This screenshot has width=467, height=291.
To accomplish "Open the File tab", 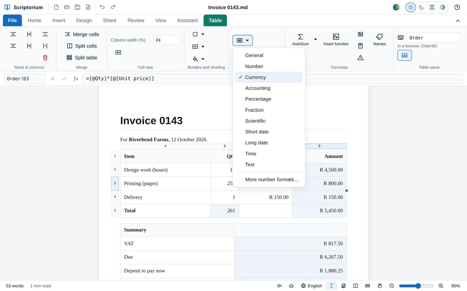I will tap(12, 20).
